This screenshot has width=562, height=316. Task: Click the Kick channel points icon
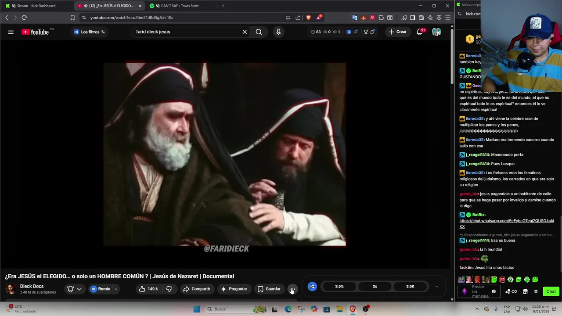511,291
